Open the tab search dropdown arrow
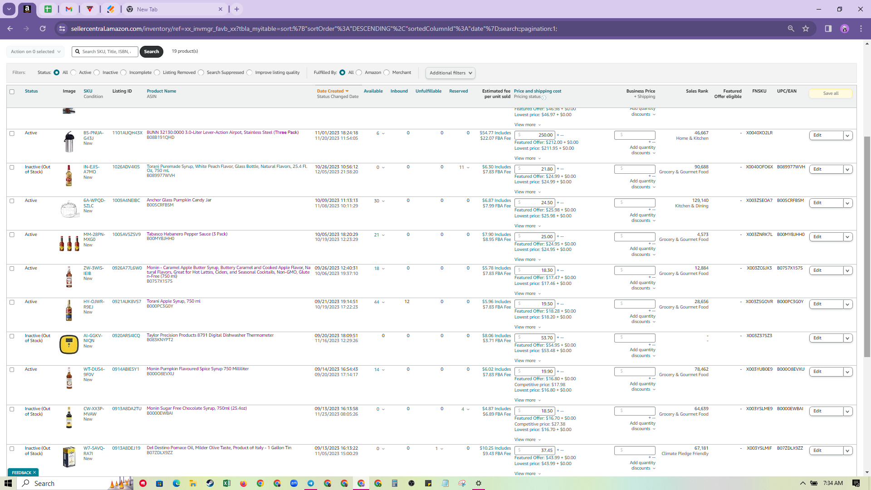This screenshot has height=490, width=871. pos(9,9)
